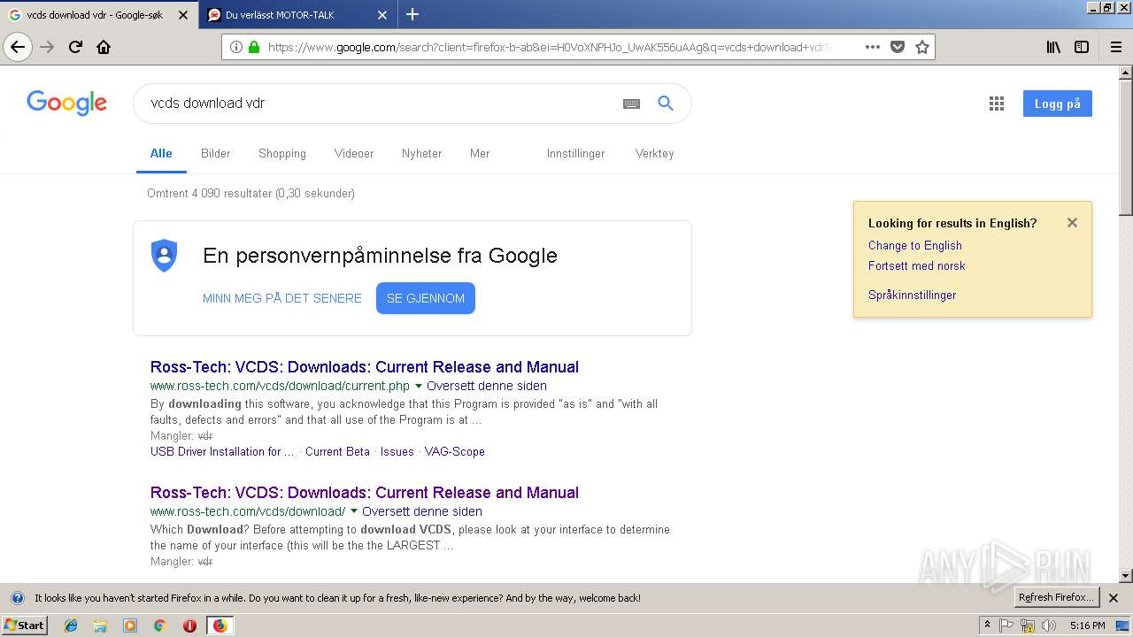Dismiss the language suggestion box
This screenshot has width=1133, height=637.
(x=1072, y=223)
